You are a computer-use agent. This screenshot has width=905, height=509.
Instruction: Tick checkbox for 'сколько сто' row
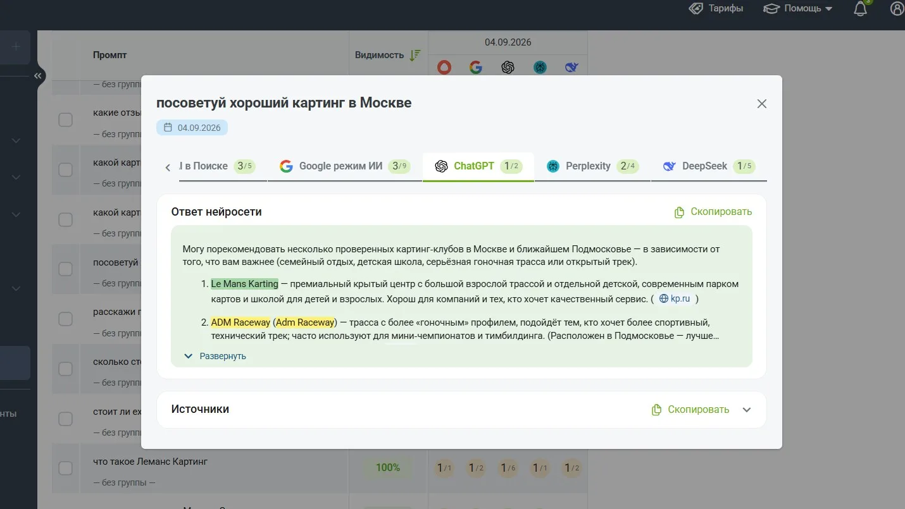pos(66,369)
